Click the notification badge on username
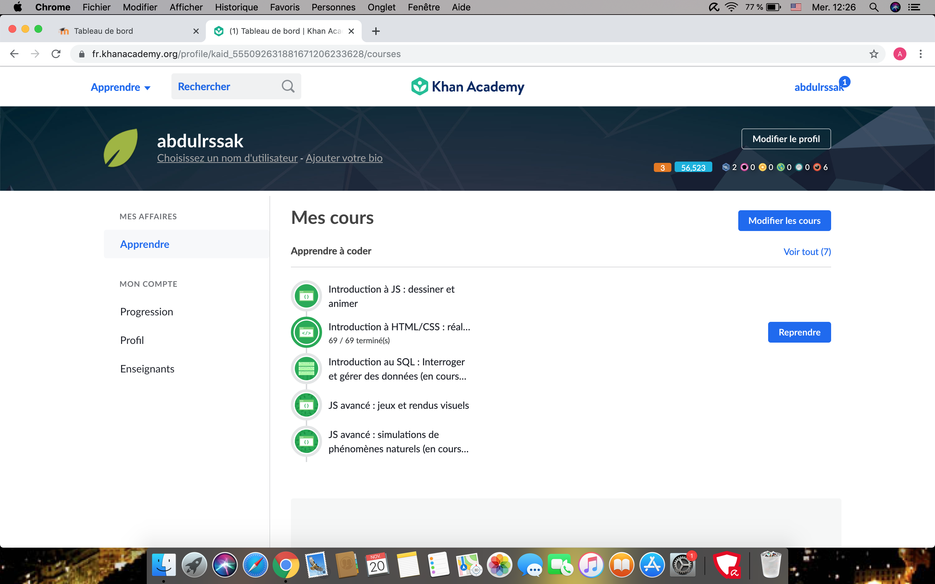The image size is (935, 584). [845, 82]
